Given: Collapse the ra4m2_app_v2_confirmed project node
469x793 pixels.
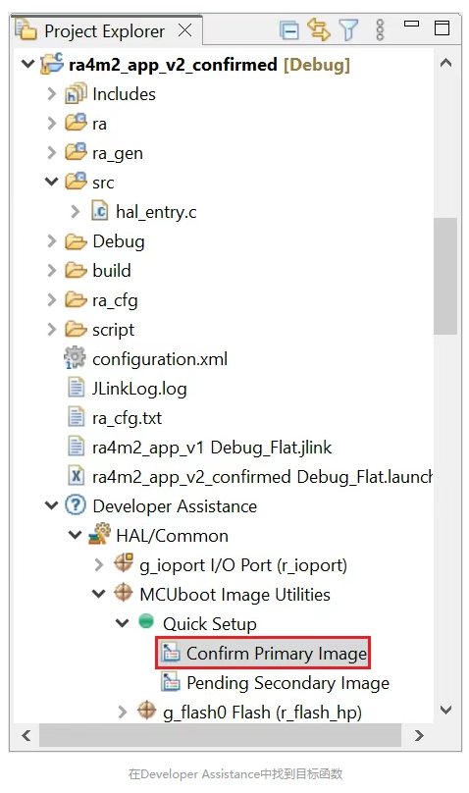Looking at the screenshot, I should point(27,64).
